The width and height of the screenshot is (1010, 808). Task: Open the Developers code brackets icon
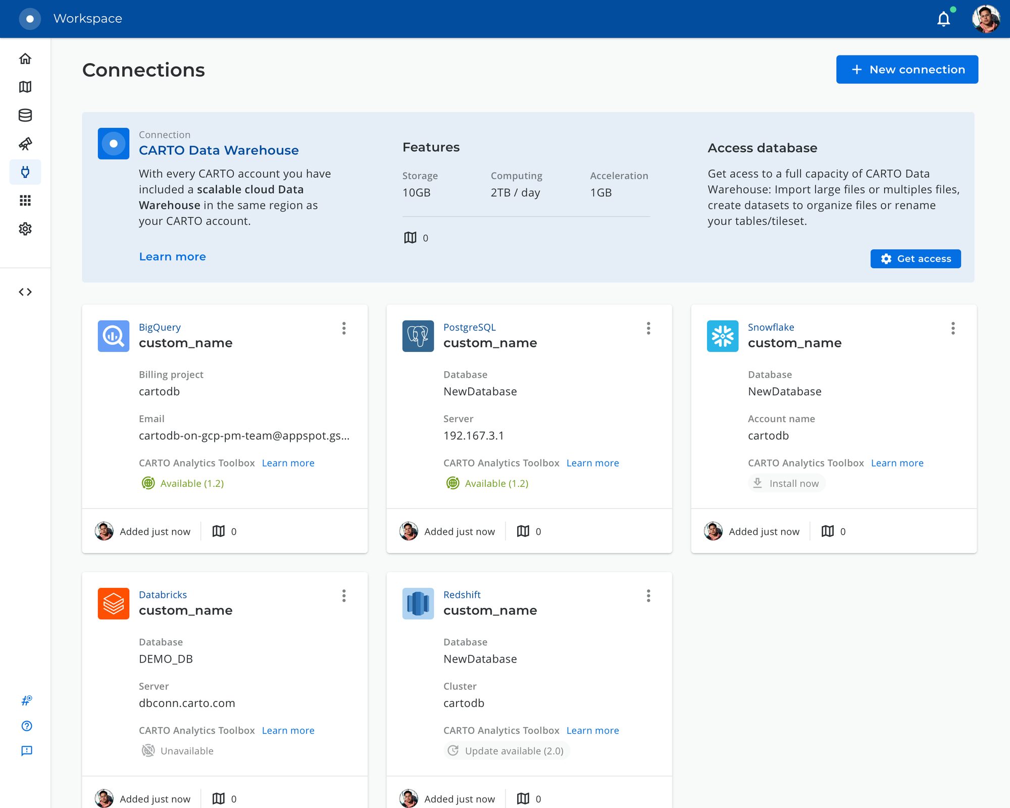(x=25, y=292)
